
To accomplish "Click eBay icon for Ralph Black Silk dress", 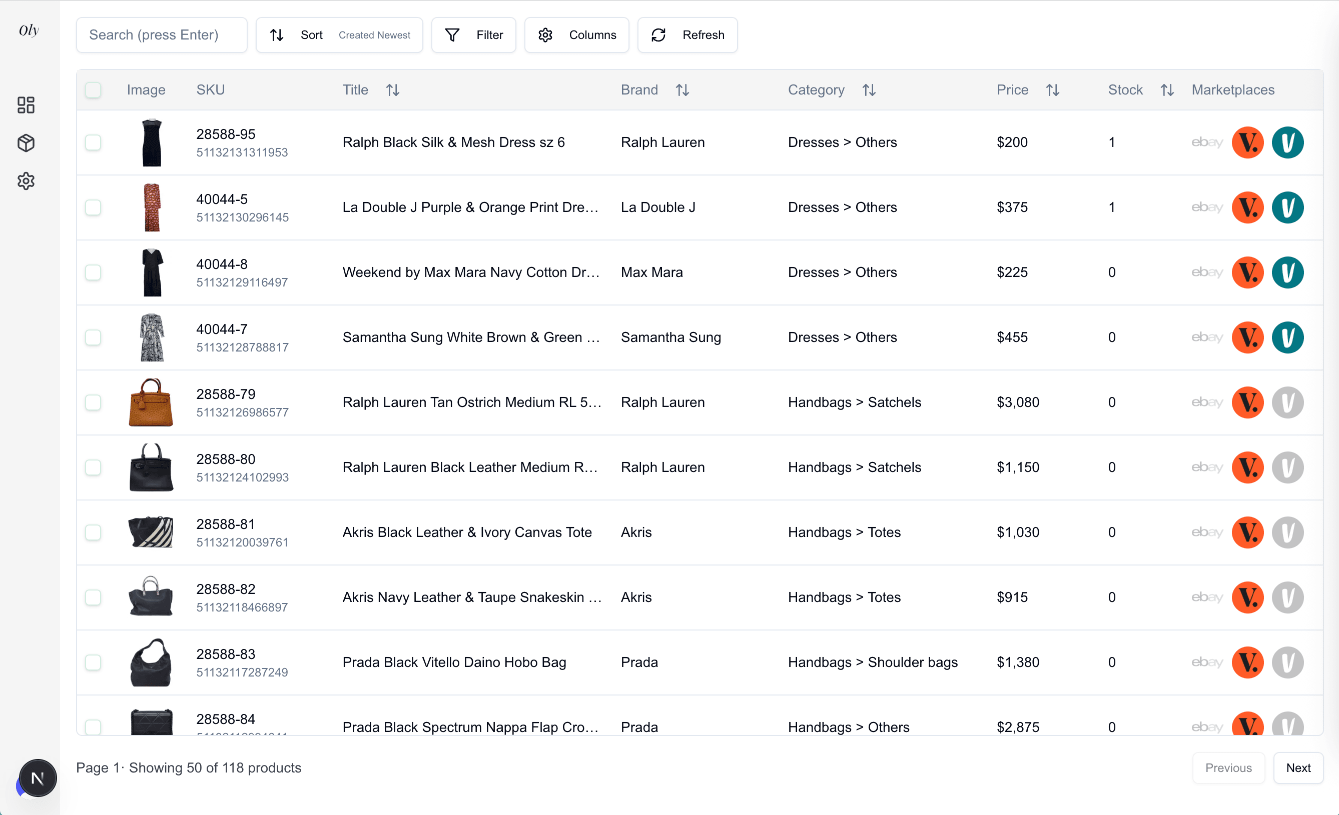I will tap(1207, 142).
